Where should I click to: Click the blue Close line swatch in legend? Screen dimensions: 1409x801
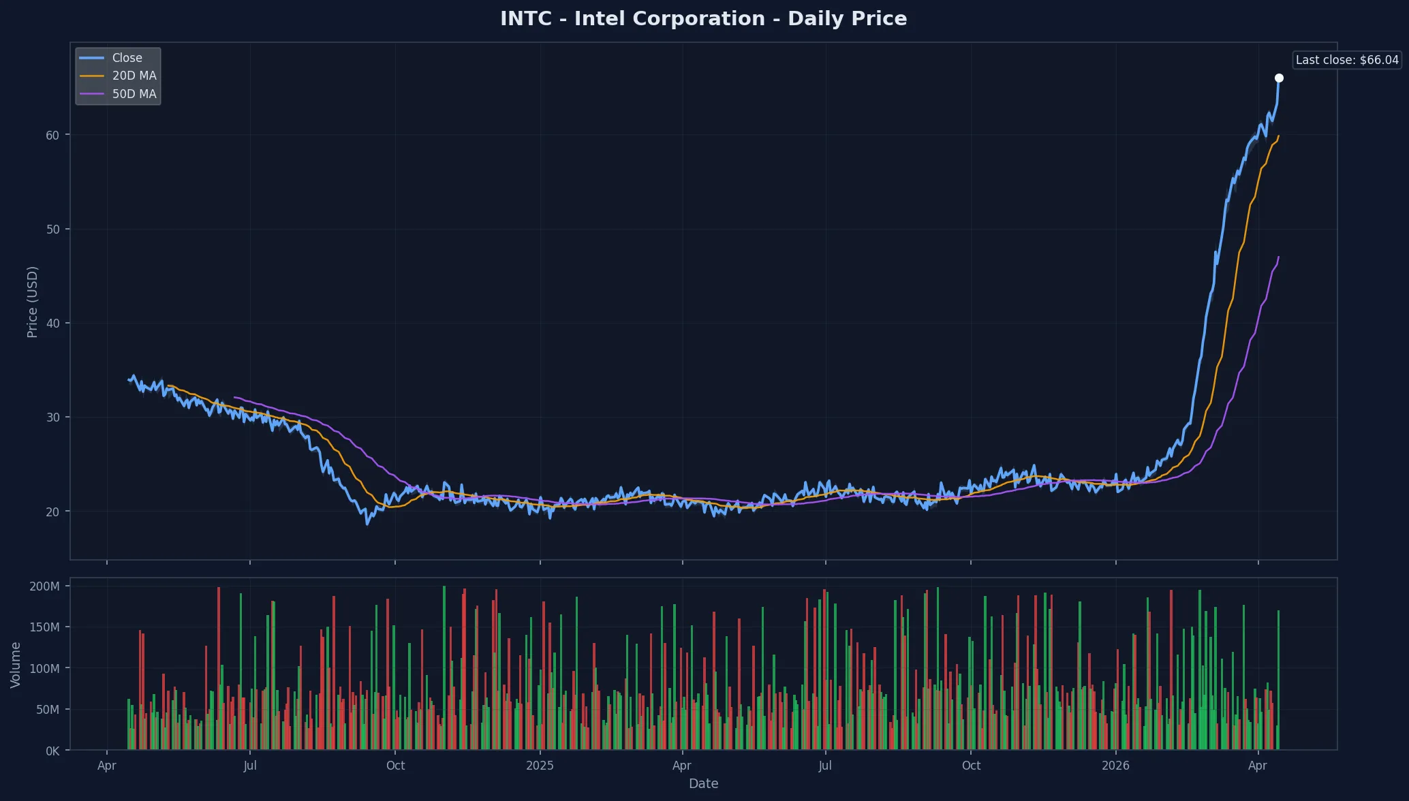click(92, 58)
